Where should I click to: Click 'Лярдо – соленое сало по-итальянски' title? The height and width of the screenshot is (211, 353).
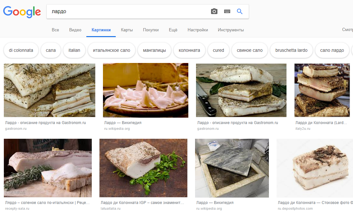[47, 203]
